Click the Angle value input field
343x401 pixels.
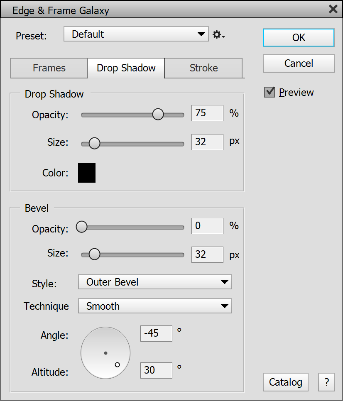[156, 333]
